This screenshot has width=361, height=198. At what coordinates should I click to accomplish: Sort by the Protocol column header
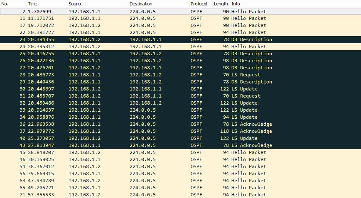[x=201, y=4]
